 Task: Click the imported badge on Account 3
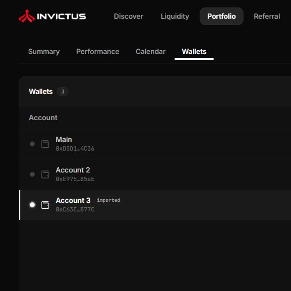(108, 200)
